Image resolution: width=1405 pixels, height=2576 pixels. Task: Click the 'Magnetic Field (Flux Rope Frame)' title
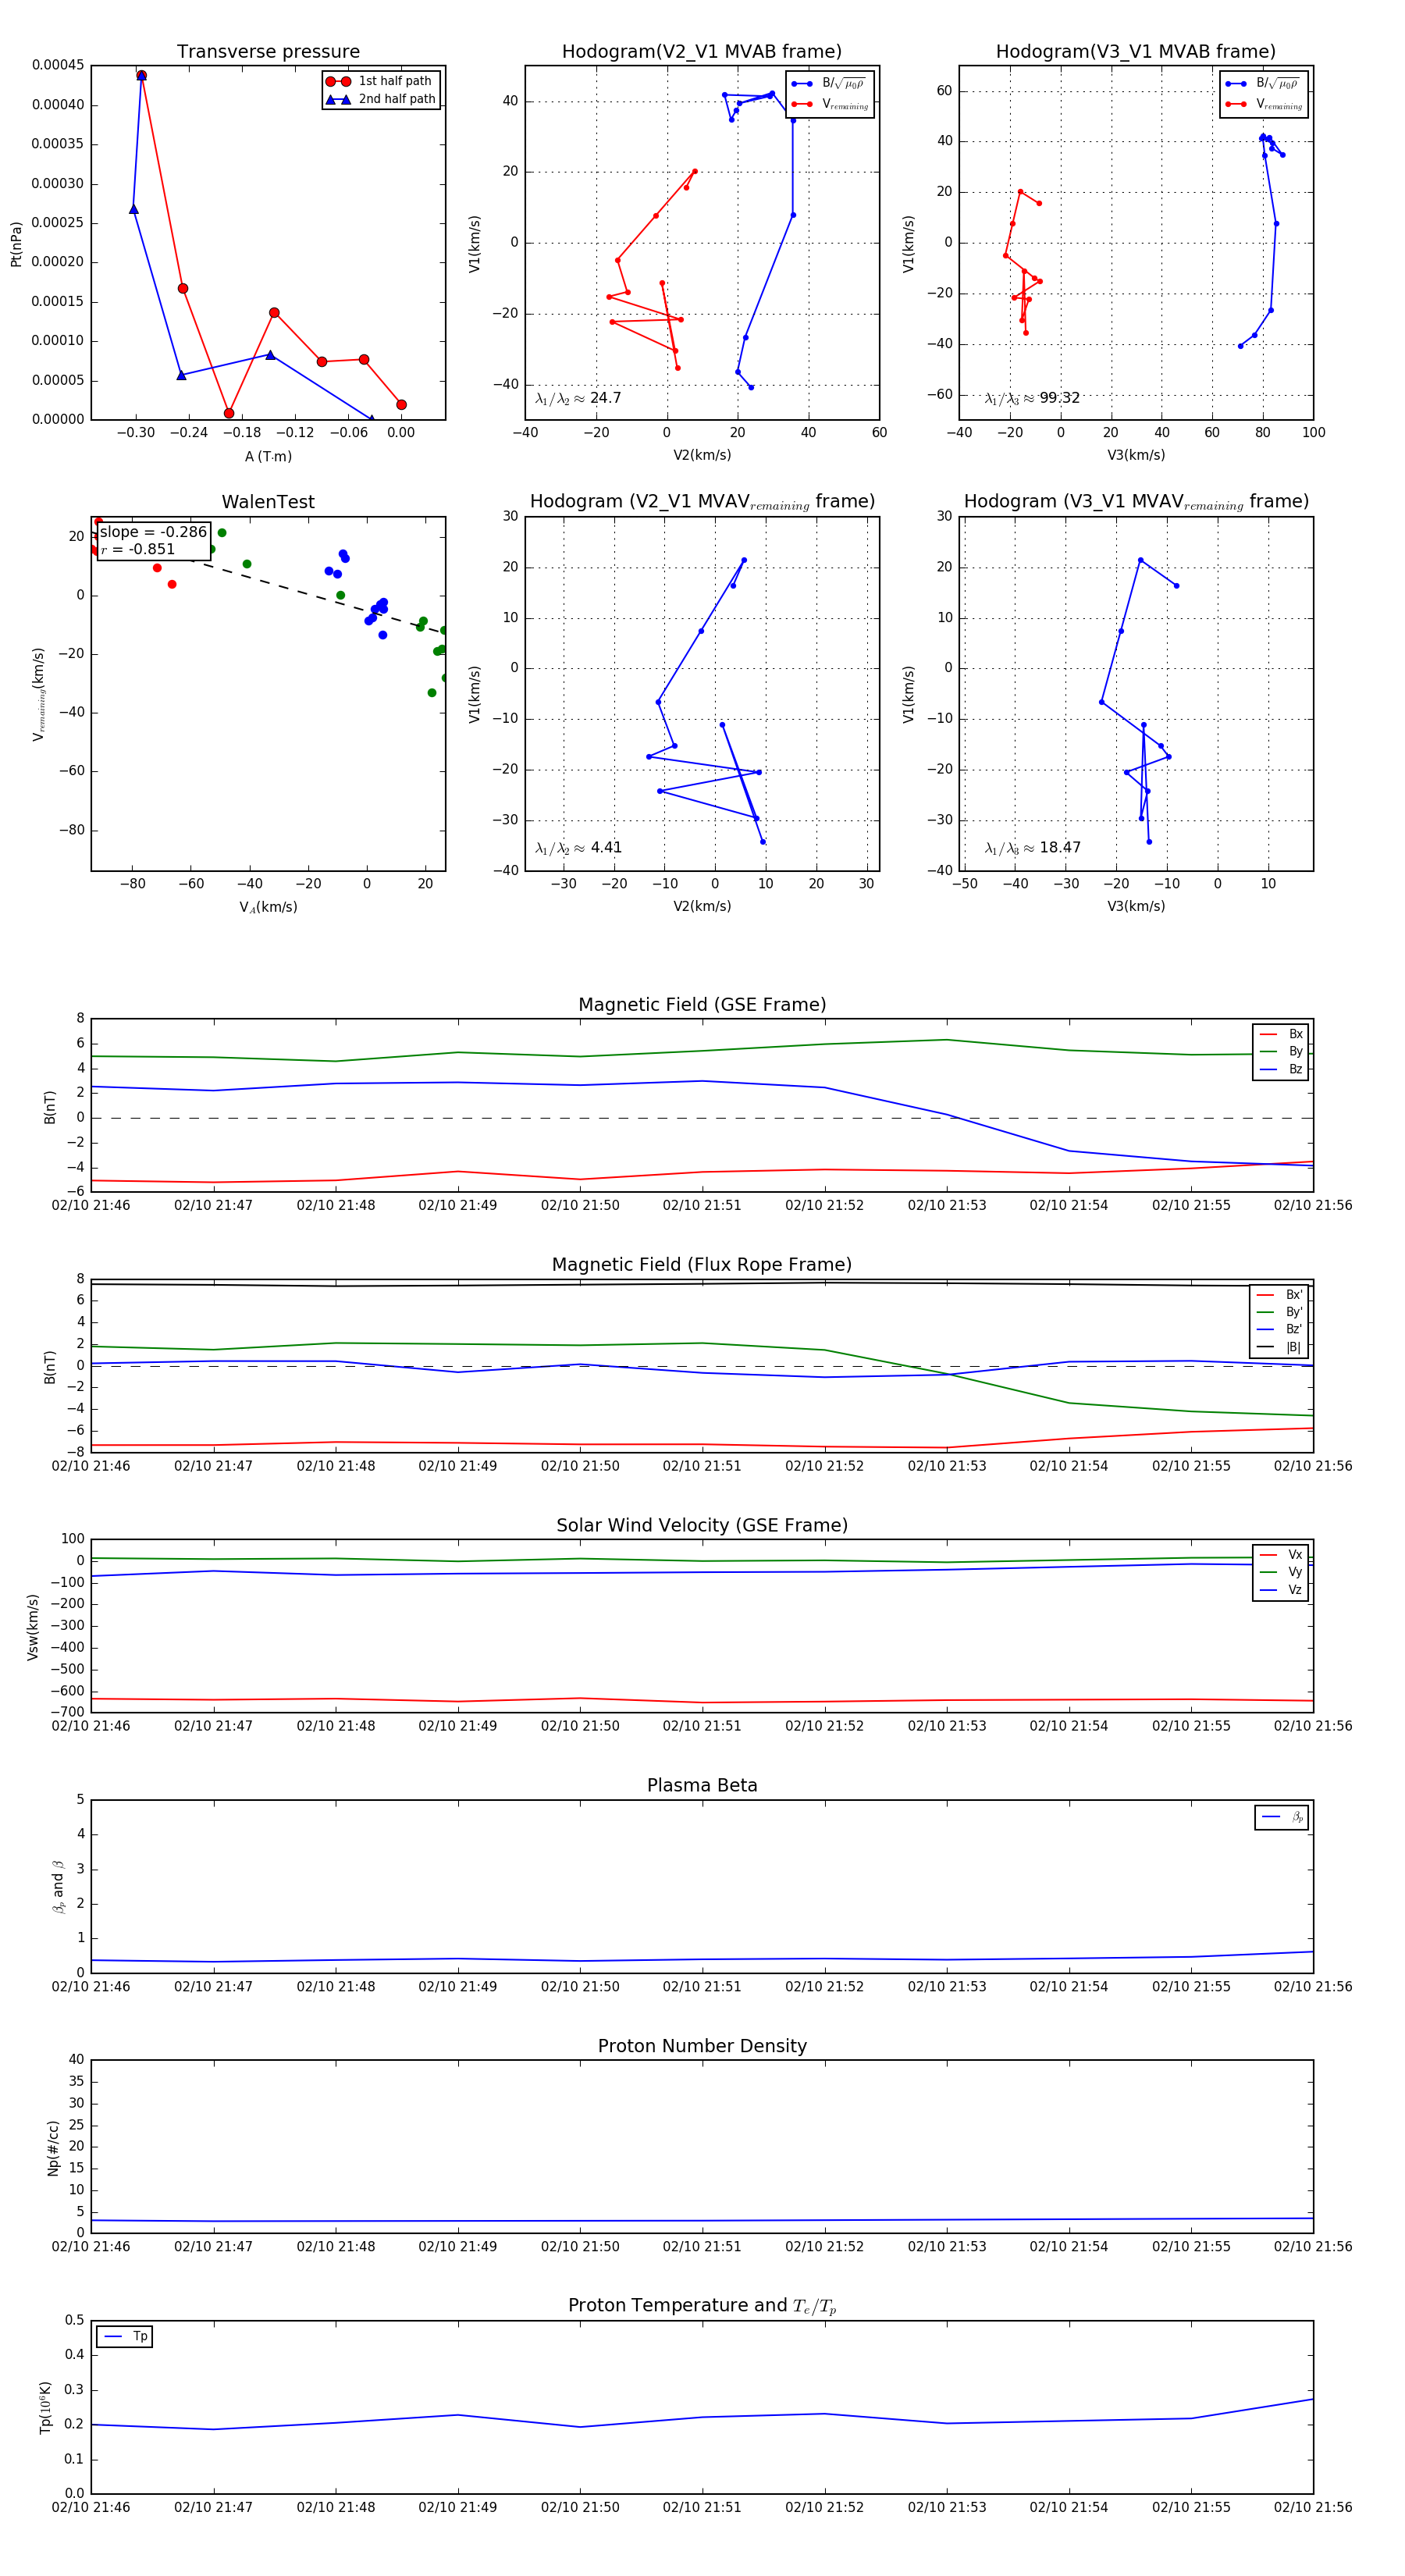(x=702, y=1265)
